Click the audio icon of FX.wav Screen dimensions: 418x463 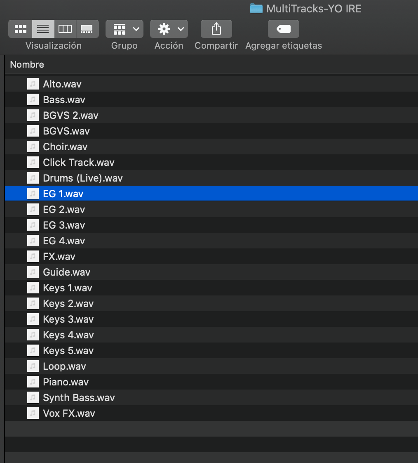click(x=33, y=256)
